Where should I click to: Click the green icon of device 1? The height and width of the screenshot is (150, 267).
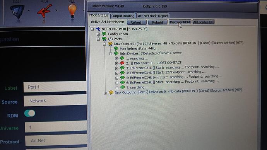coord(122,58)
